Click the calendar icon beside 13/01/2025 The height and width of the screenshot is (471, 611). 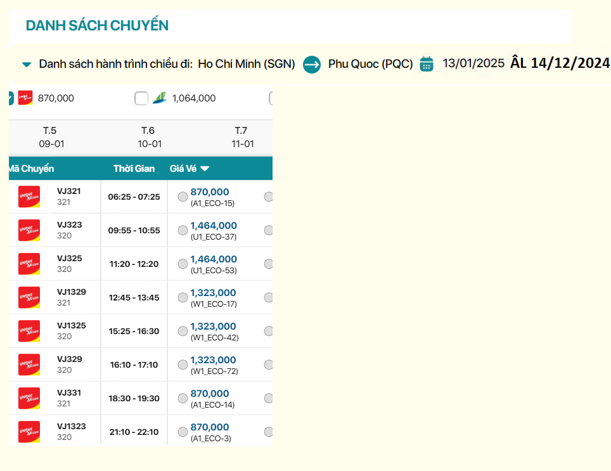427,64
